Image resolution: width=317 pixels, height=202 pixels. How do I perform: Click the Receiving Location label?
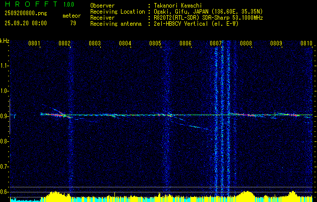[117, 12]
